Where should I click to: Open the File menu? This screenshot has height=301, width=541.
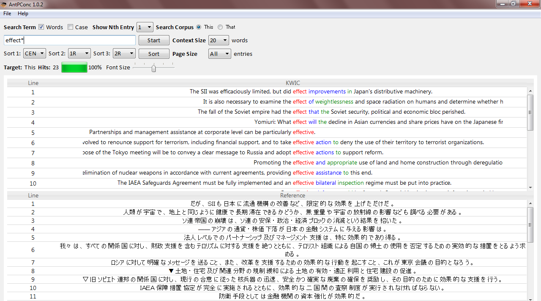pos(7,14)
